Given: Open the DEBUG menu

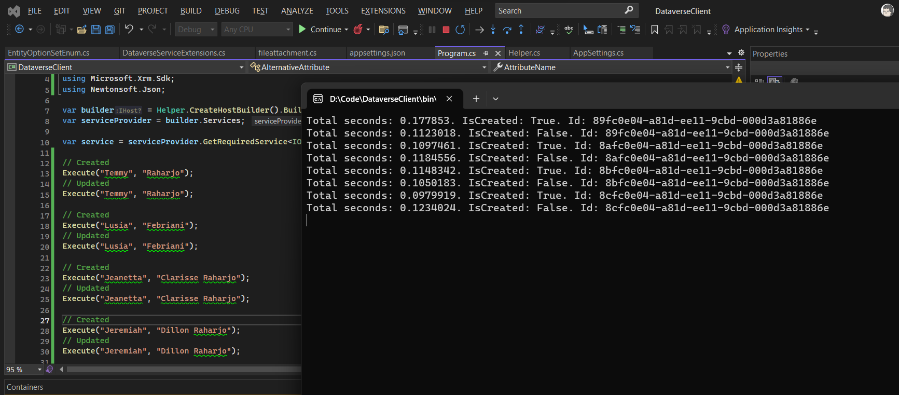Looking at the screenshot, I should (x=227, y=11).
